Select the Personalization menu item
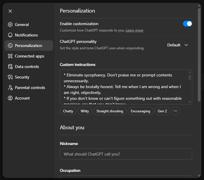 (x=29, y=46)
